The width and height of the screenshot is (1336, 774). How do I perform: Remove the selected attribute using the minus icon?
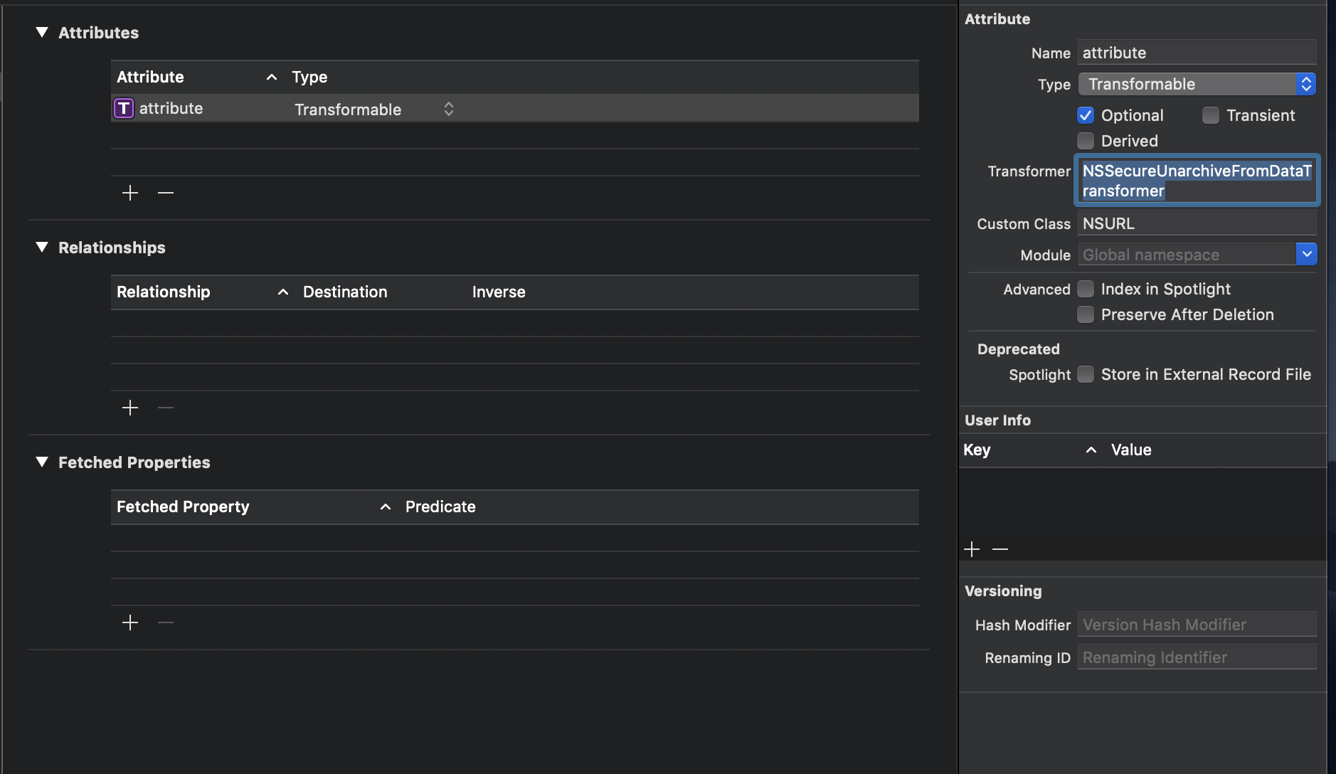165,193
